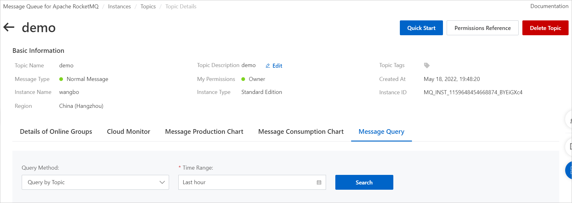Select the Message Query tab
This screenshot has width=572, height=203.
pyautogui.click(x=381, y=132)
